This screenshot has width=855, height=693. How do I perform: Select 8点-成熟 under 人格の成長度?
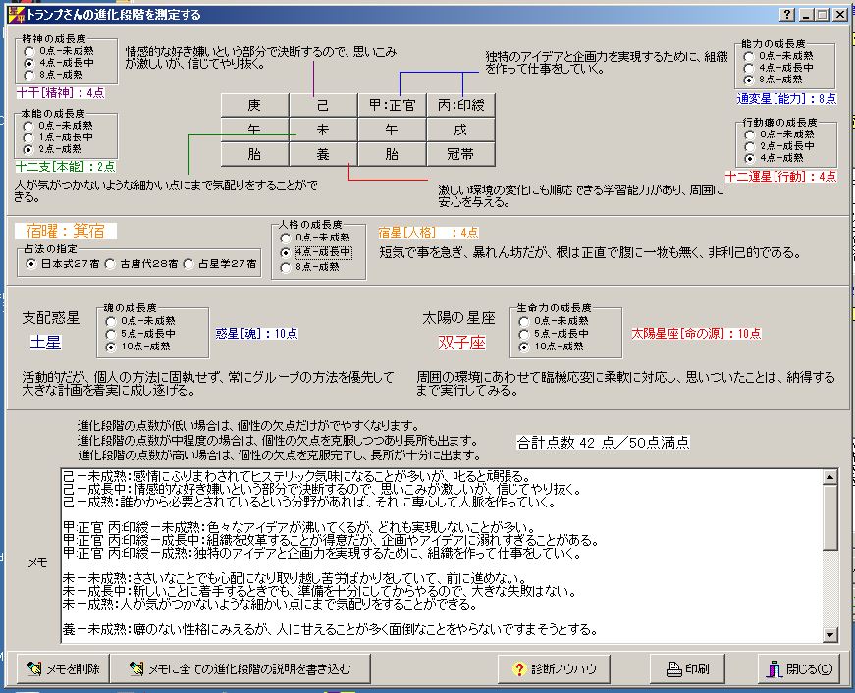coord(286,267)
